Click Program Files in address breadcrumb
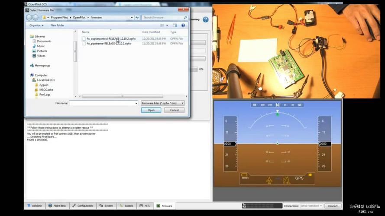Image resolution: width=385 pixels, height=216 pixels. pyautogui.click(x=59, y=18)
